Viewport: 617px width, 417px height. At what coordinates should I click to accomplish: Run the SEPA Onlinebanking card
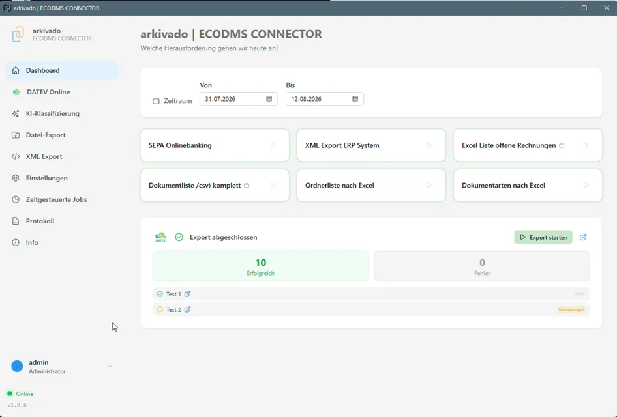point(215,145)
